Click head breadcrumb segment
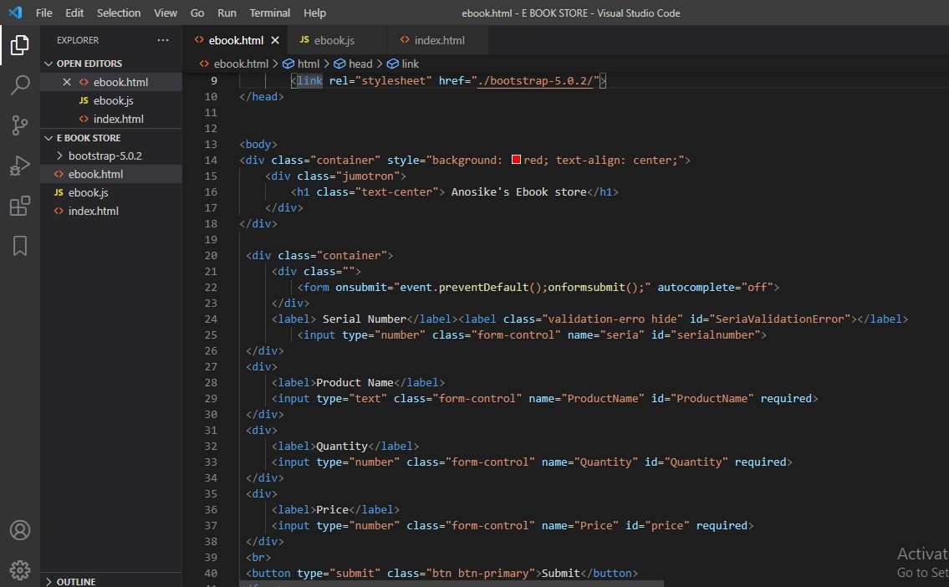The image size is (949, 587). point(360,64)
